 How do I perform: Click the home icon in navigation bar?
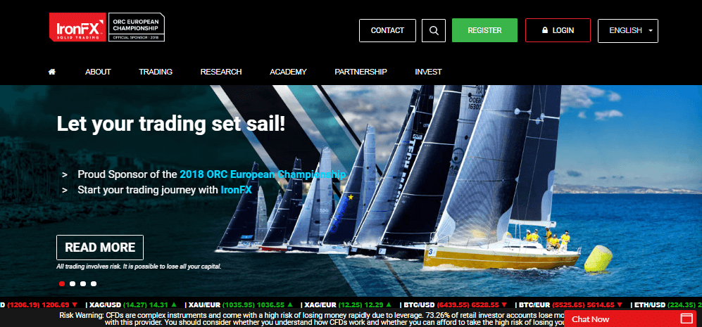point(52,72)
